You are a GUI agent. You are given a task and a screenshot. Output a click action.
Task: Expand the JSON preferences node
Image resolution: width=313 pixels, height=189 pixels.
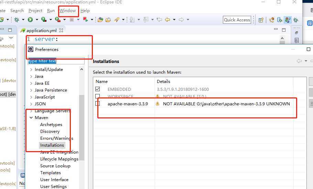coord(31,104)
